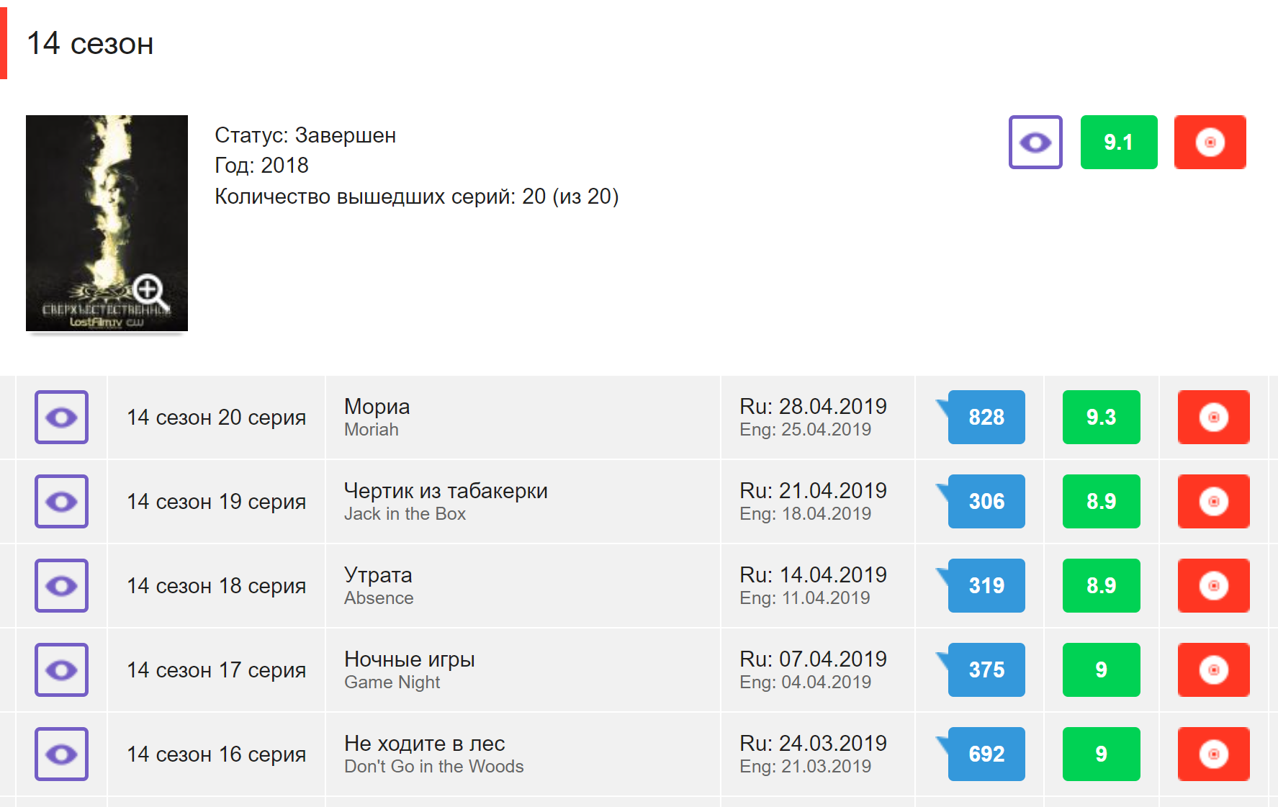Viewport: 1278px width, 807px height.
Task: Click the 9.3 rating for episode 20
Action: (1101, 417)
